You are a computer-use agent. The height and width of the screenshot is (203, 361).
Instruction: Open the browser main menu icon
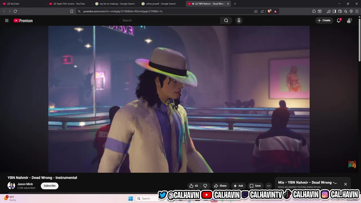(357, 11)
